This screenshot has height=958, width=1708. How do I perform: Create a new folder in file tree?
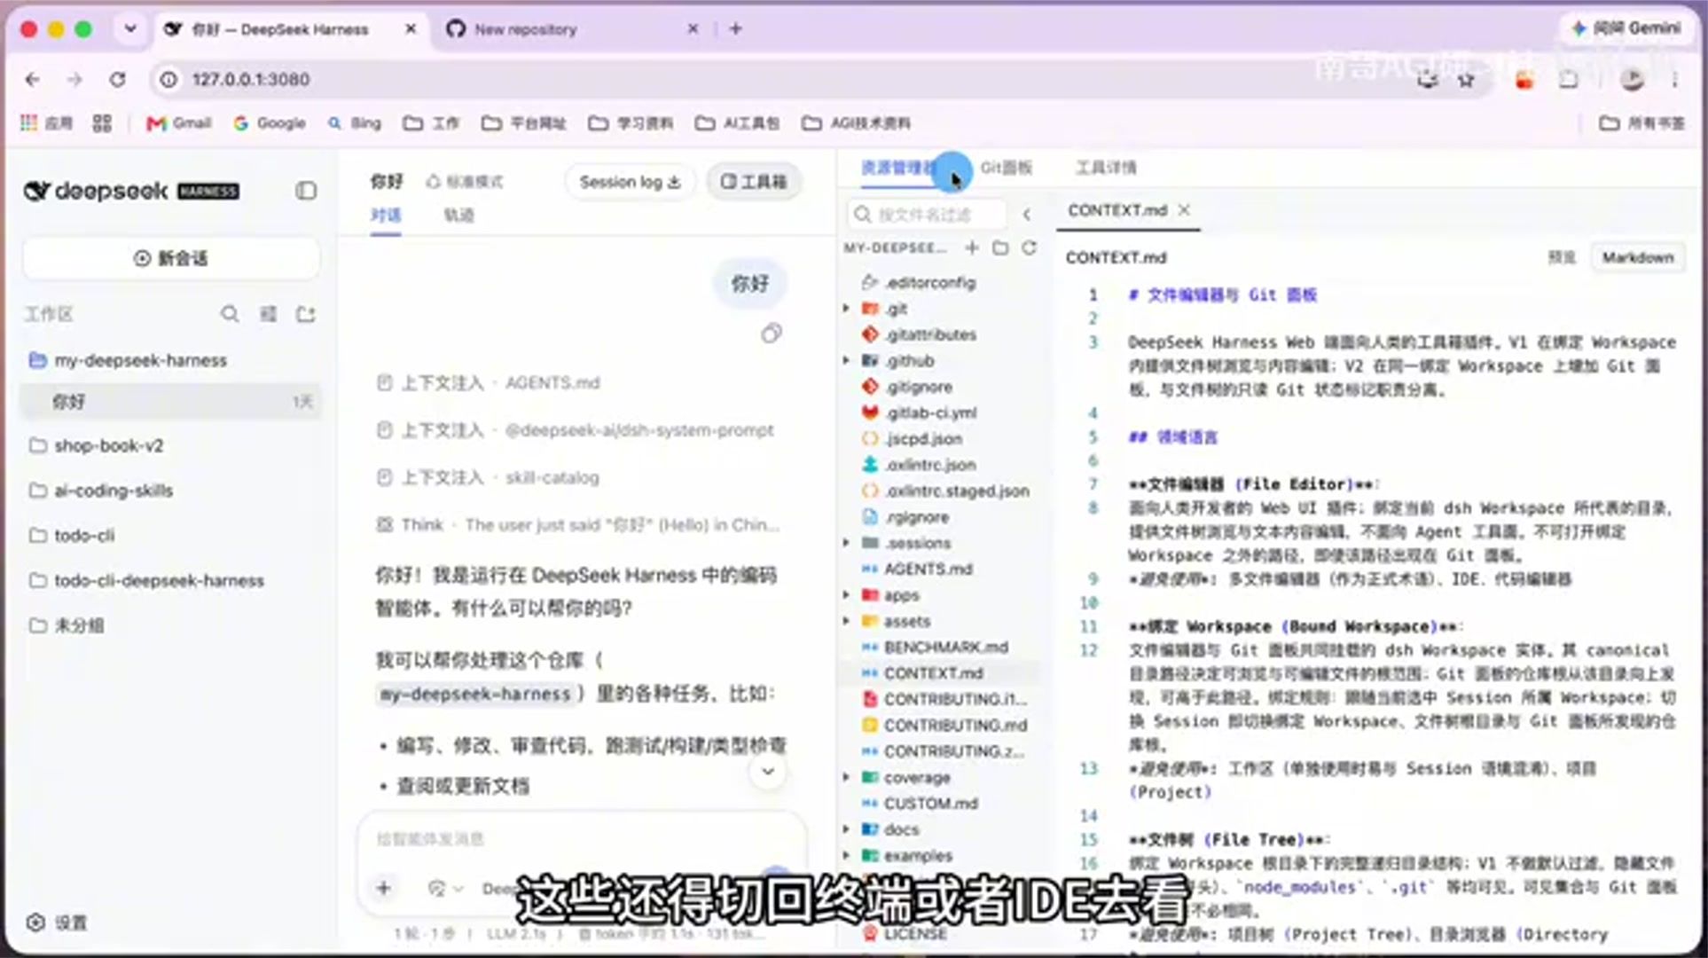point(1000,247)
